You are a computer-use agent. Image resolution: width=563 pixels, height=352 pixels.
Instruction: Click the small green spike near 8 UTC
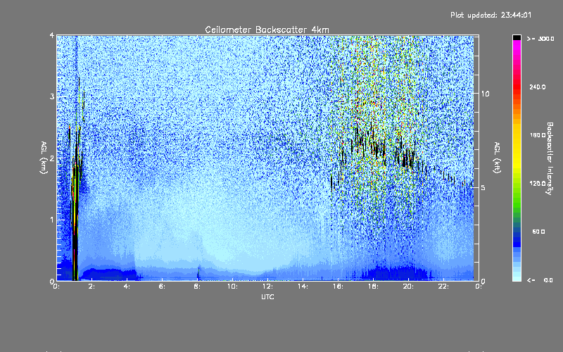point(198,272)
